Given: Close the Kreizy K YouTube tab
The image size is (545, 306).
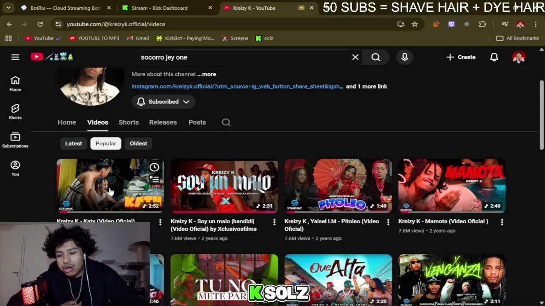Looking at the screenshot, I should point(312,8).
